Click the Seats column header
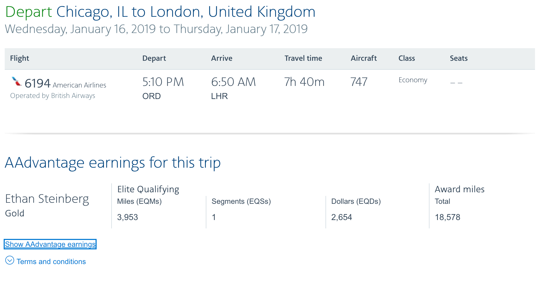 tap(459, 58)
